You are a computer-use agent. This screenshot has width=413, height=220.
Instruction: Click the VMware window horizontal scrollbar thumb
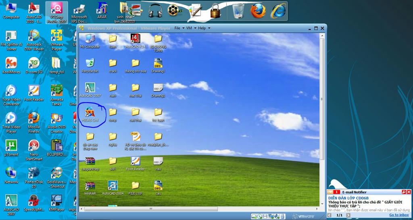(x=151, y=209)
